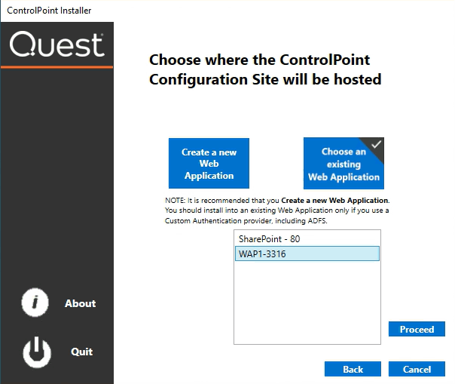Click the checkmark on the existing Web Application tile
The height and width of the screenshot is (384, 455).
coord(377,144)
